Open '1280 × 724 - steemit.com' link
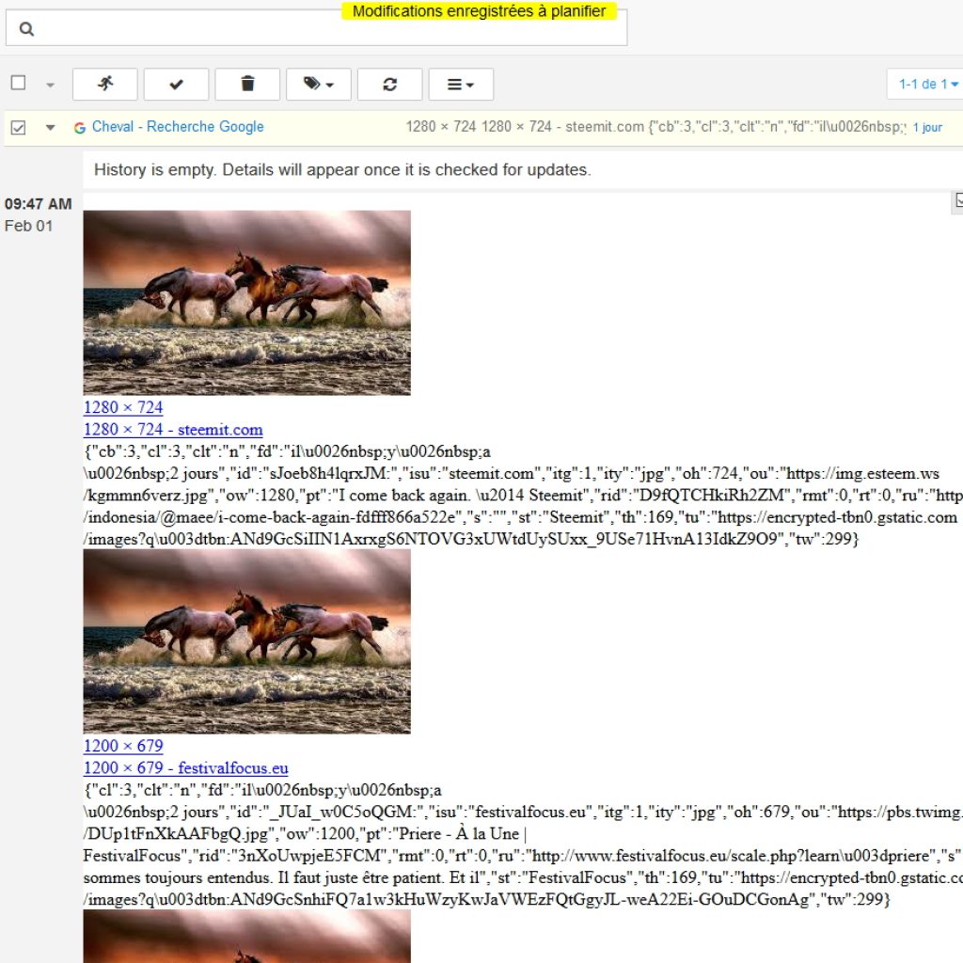The height and width of the screenshot is (963, 963). (x=173, y=429)
